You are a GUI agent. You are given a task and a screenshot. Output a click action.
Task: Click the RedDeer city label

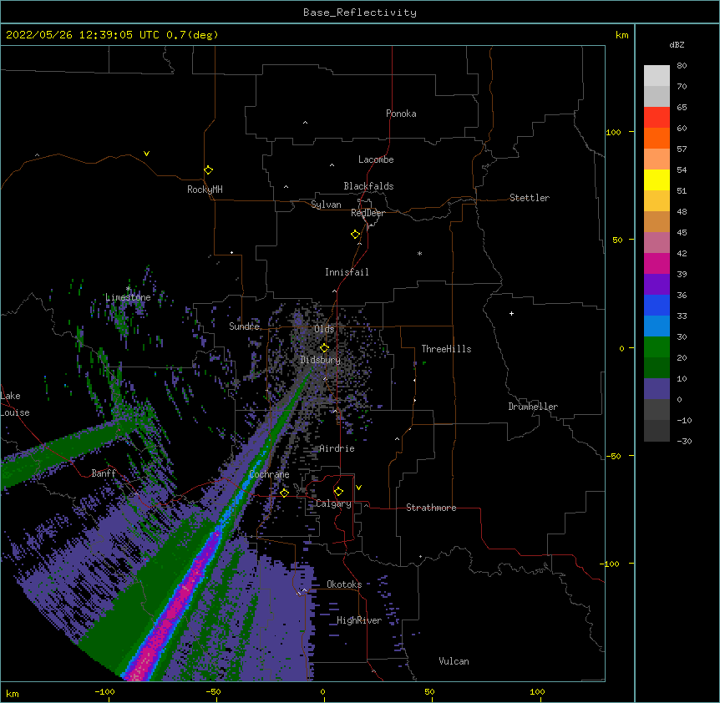tap(368, 213)
